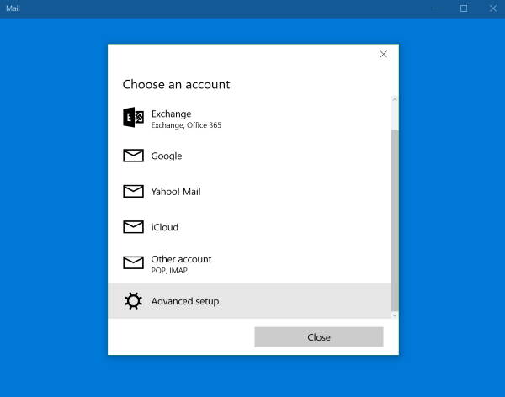Click the iCloud envelope icon

133,227
